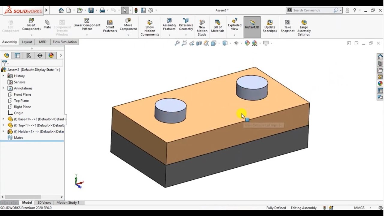
Task: Open the Edit Appearance color ball tool
Action: point(247,43)
